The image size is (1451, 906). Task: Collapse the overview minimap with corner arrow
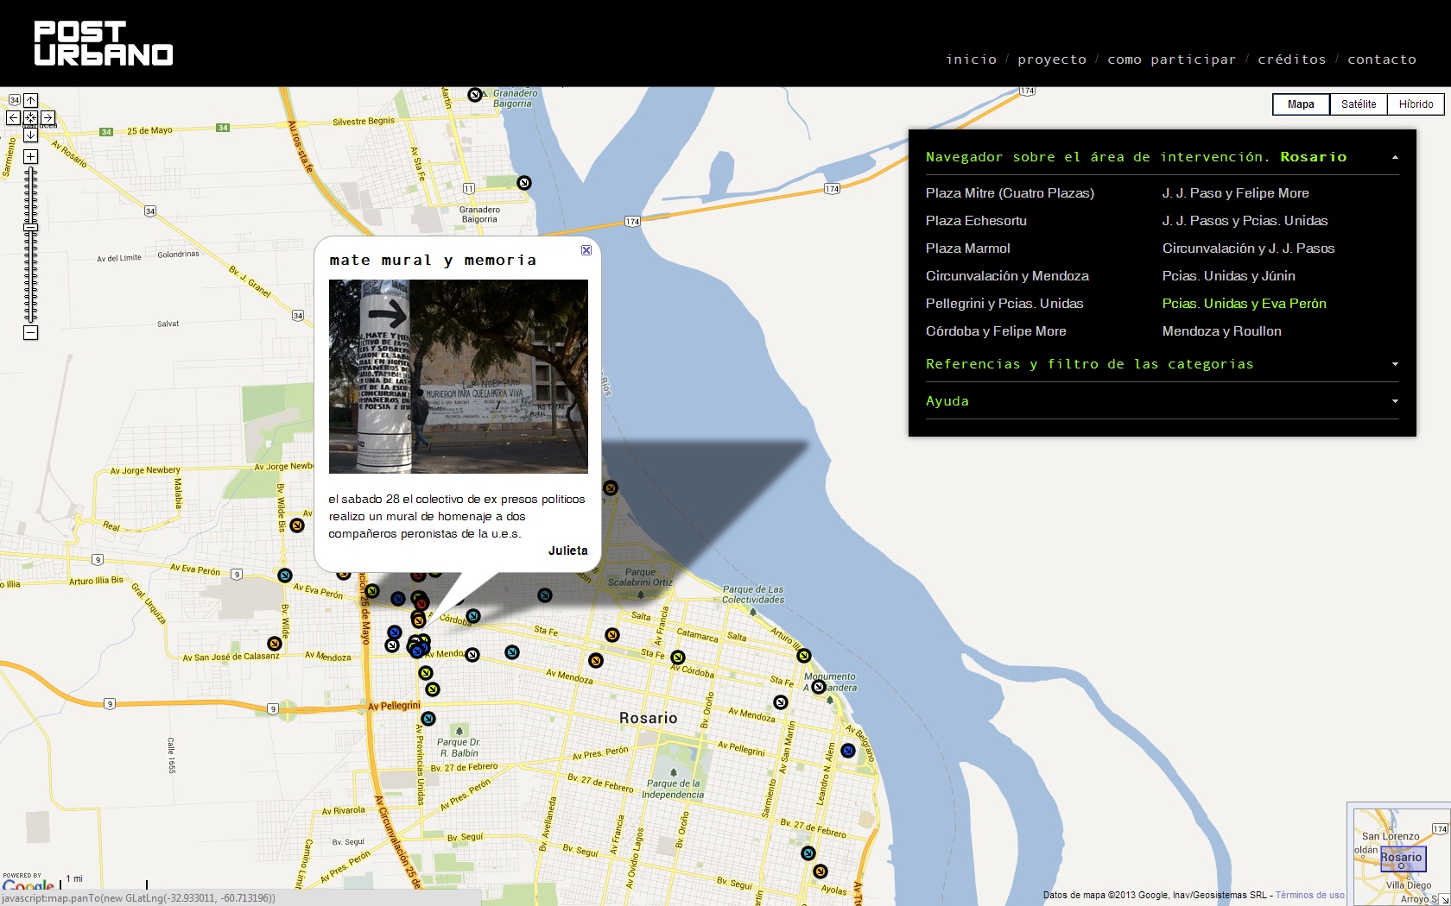coord(1445,899)
